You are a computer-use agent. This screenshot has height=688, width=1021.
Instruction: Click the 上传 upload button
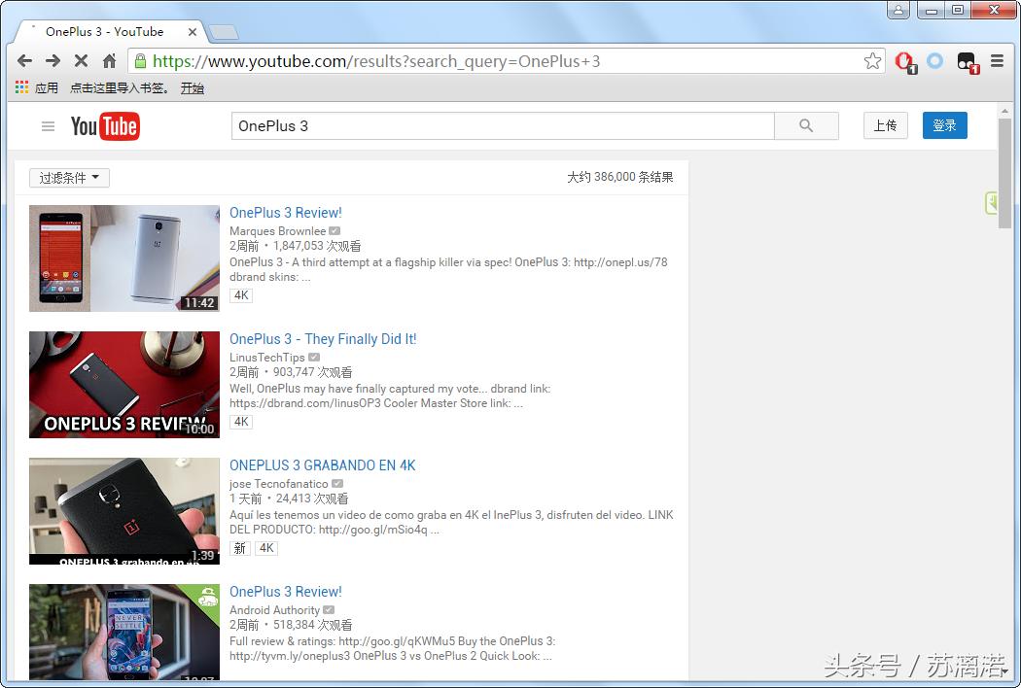pos(886,125)
